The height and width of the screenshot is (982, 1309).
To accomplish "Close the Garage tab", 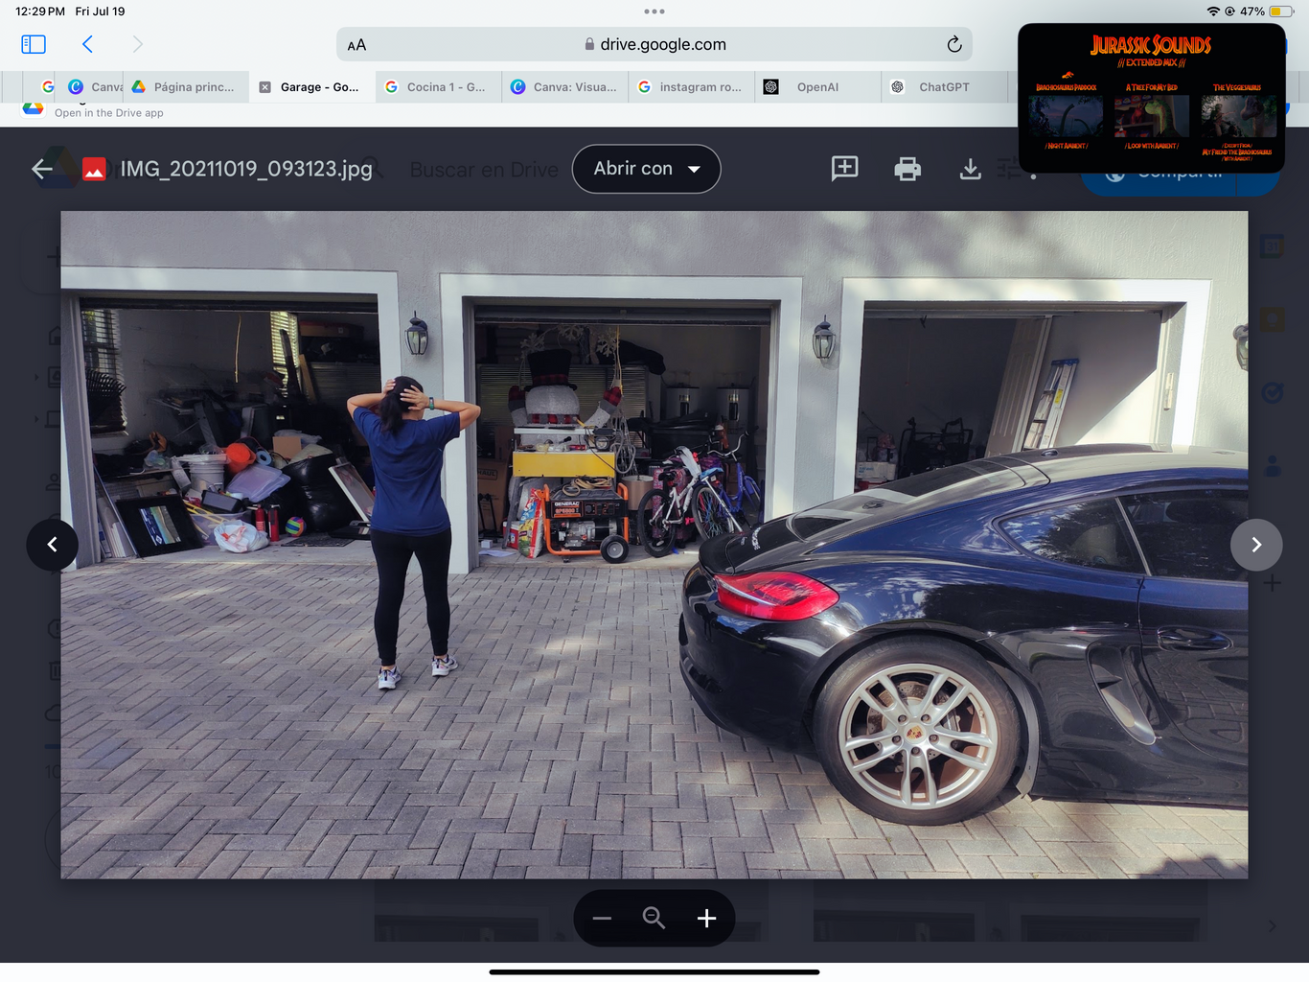I will point(265,87).
